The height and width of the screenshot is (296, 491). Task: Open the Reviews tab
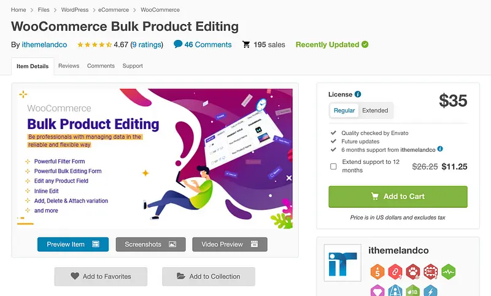coord(68,66)
